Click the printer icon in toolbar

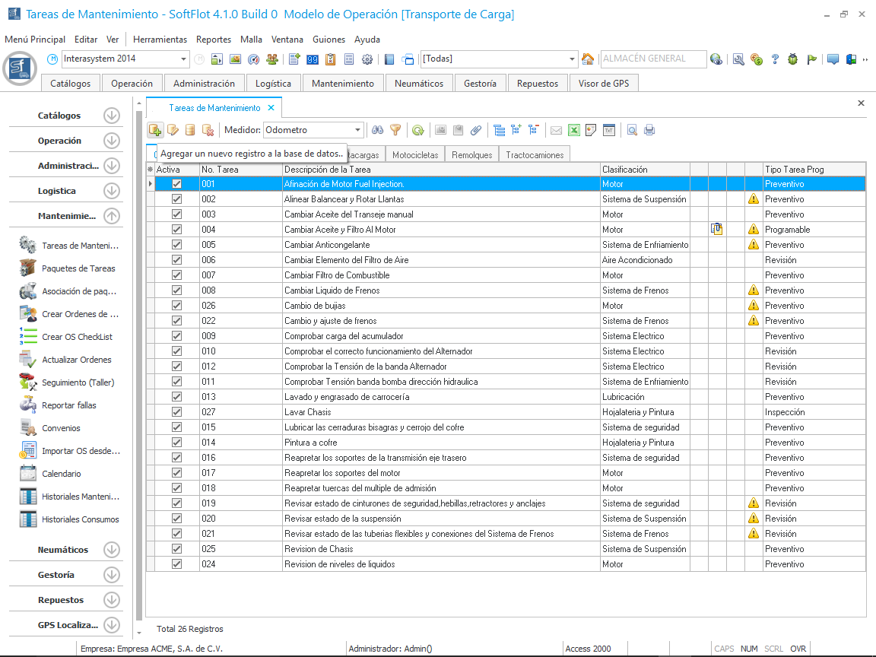(649, 130)
